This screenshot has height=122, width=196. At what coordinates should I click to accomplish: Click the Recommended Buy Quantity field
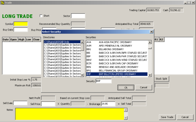click(78, 24)
